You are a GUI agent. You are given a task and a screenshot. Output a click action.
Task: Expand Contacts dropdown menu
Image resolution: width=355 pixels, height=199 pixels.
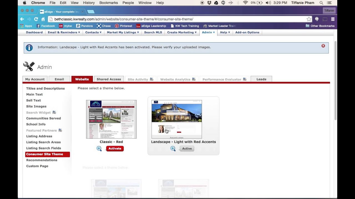[93, 32]
